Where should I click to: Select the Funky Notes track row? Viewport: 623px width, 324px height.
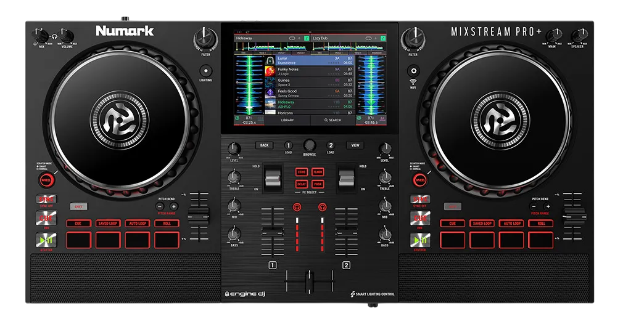pos(310,71)
